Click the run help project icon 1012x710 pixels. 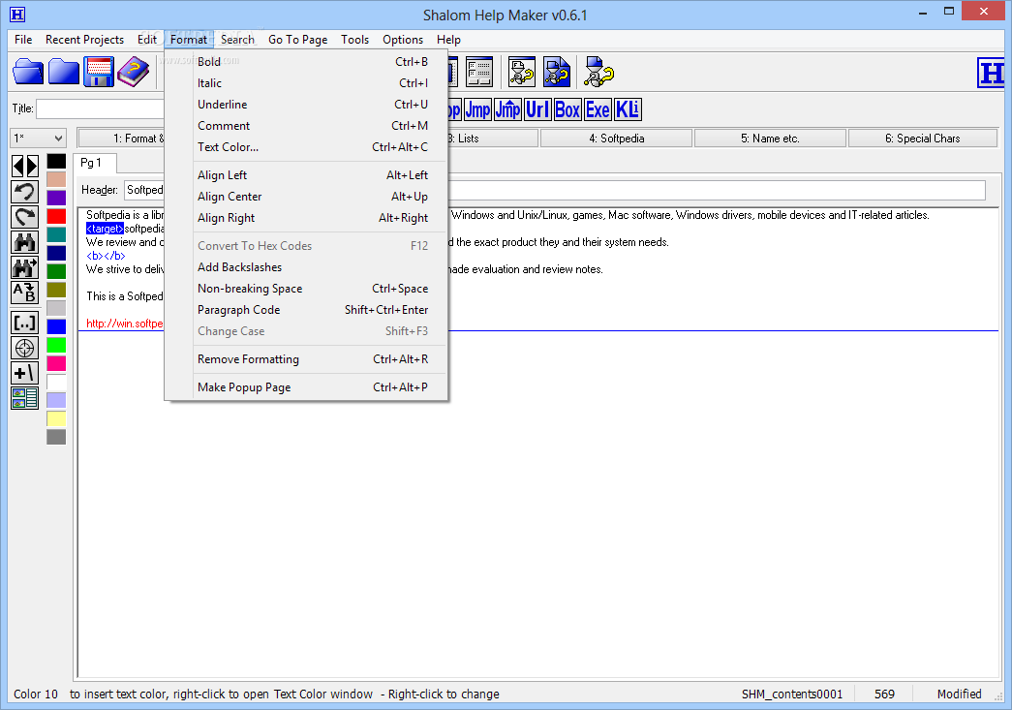[598, 72]
